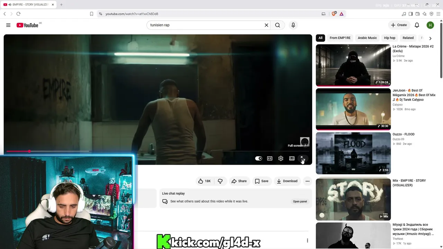
Task: Toggle autoplay switch in the player
Action: [259, 158]
